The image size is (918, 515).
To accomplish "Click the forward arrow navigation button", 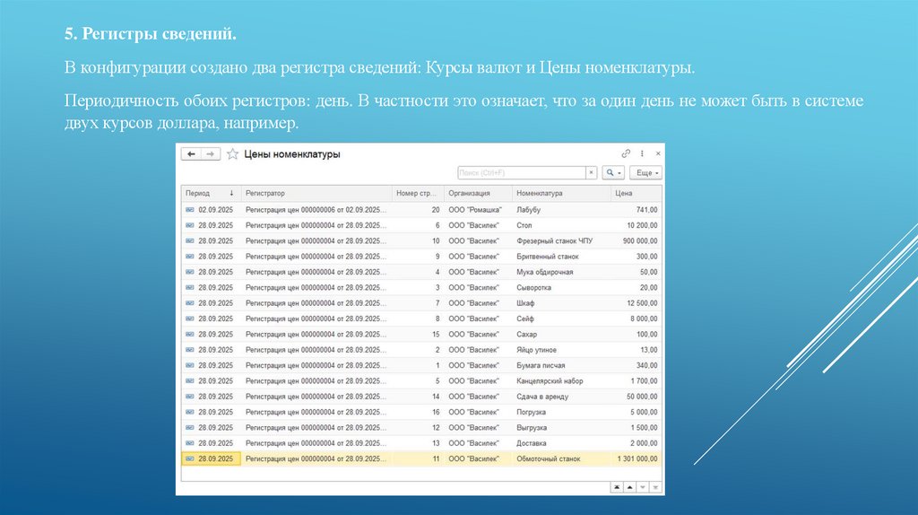I will pyautogui.click(x=210, y=154).
